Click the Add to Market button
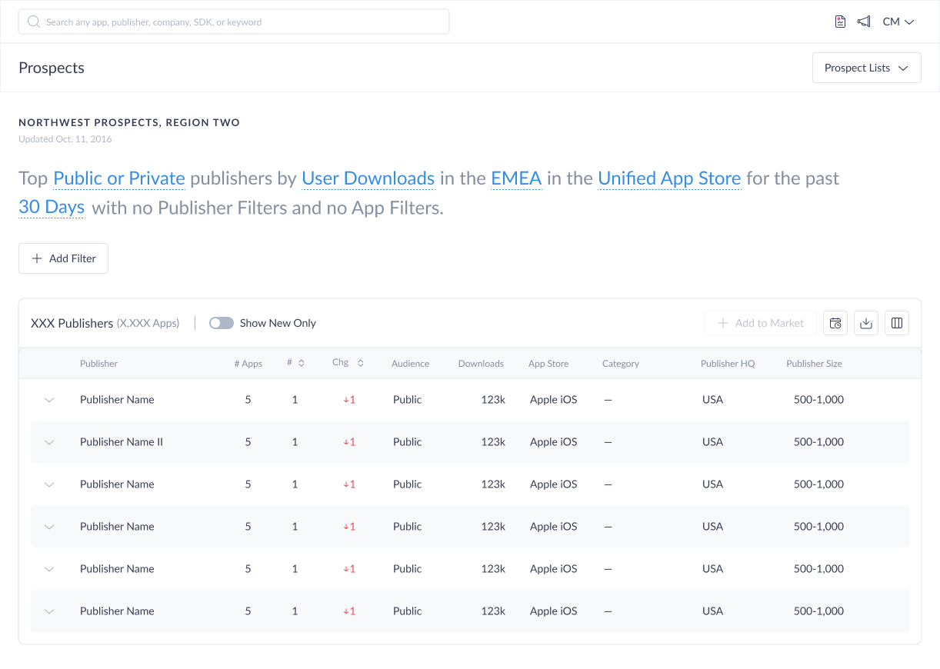 (x=761, y=323)
